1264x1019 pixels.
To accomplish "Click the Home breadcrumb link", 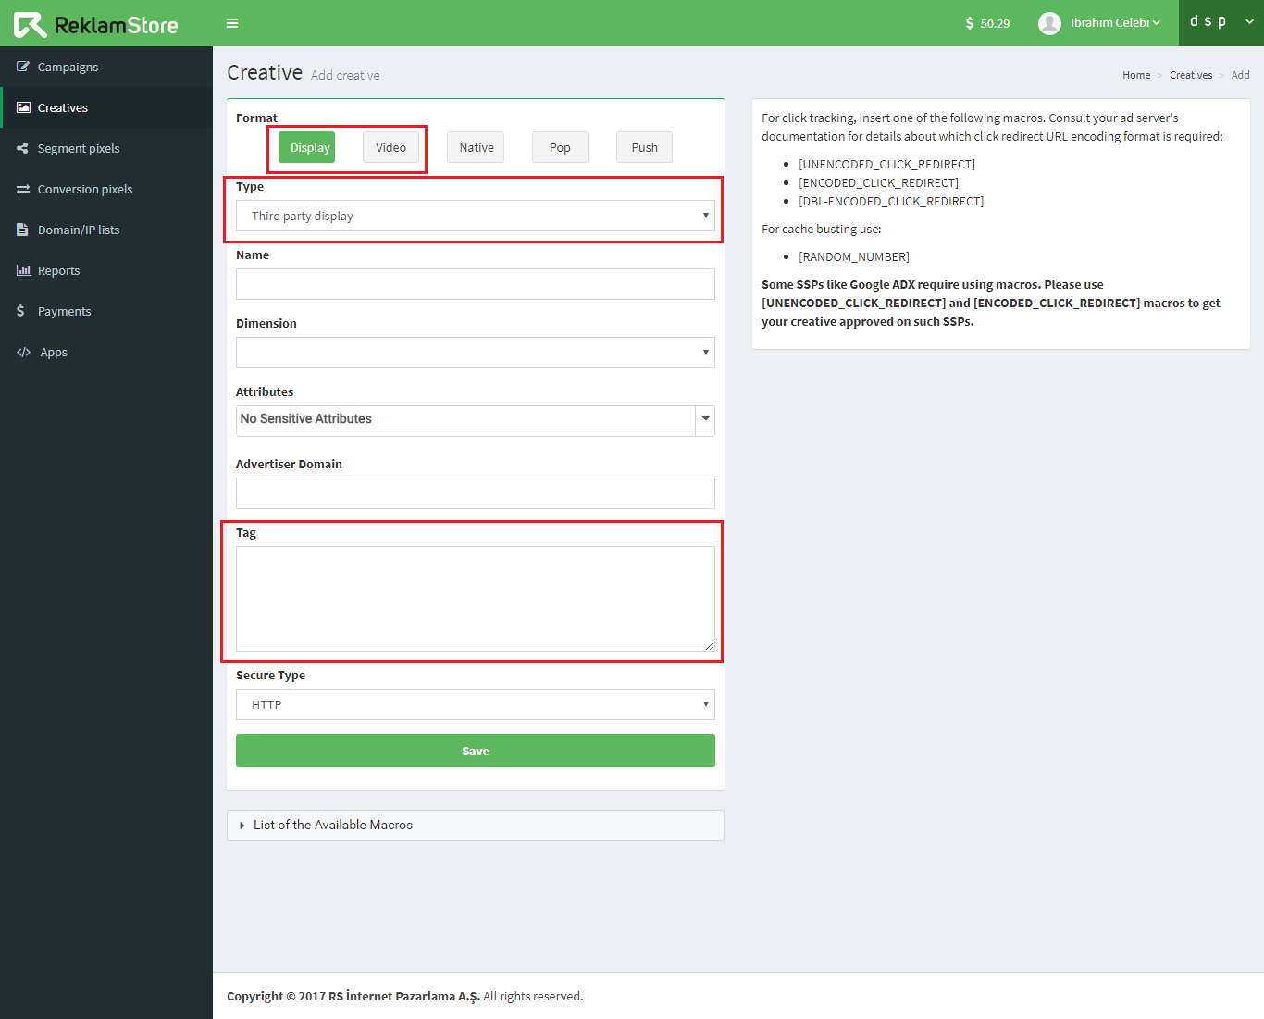I will tap(1136, 75).
